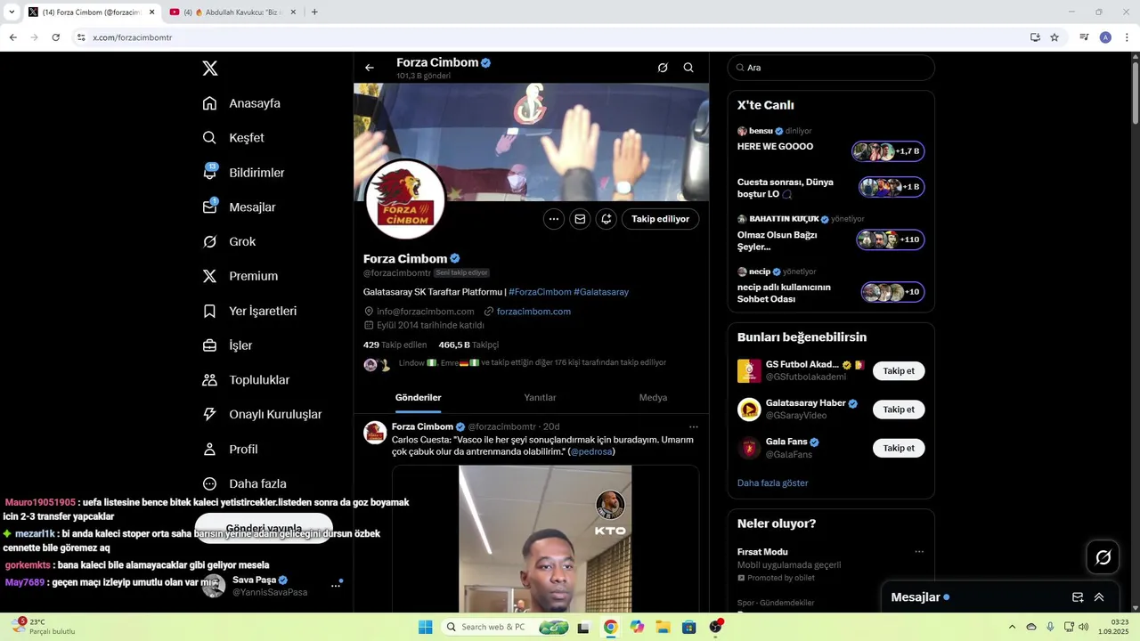Open Onaylı Kuruluşlar page
Viewport: 1140px width, 641px height.
(x=262, y=415)
